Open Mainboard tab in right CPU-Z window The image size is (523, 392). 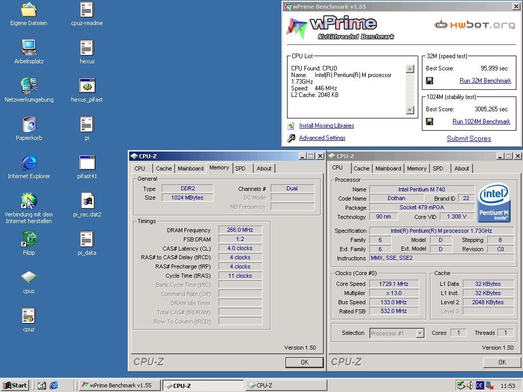(x=388, y=168)
